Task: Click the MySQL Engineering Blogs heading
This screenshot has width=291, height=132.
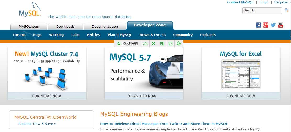Action: [134, 114]
